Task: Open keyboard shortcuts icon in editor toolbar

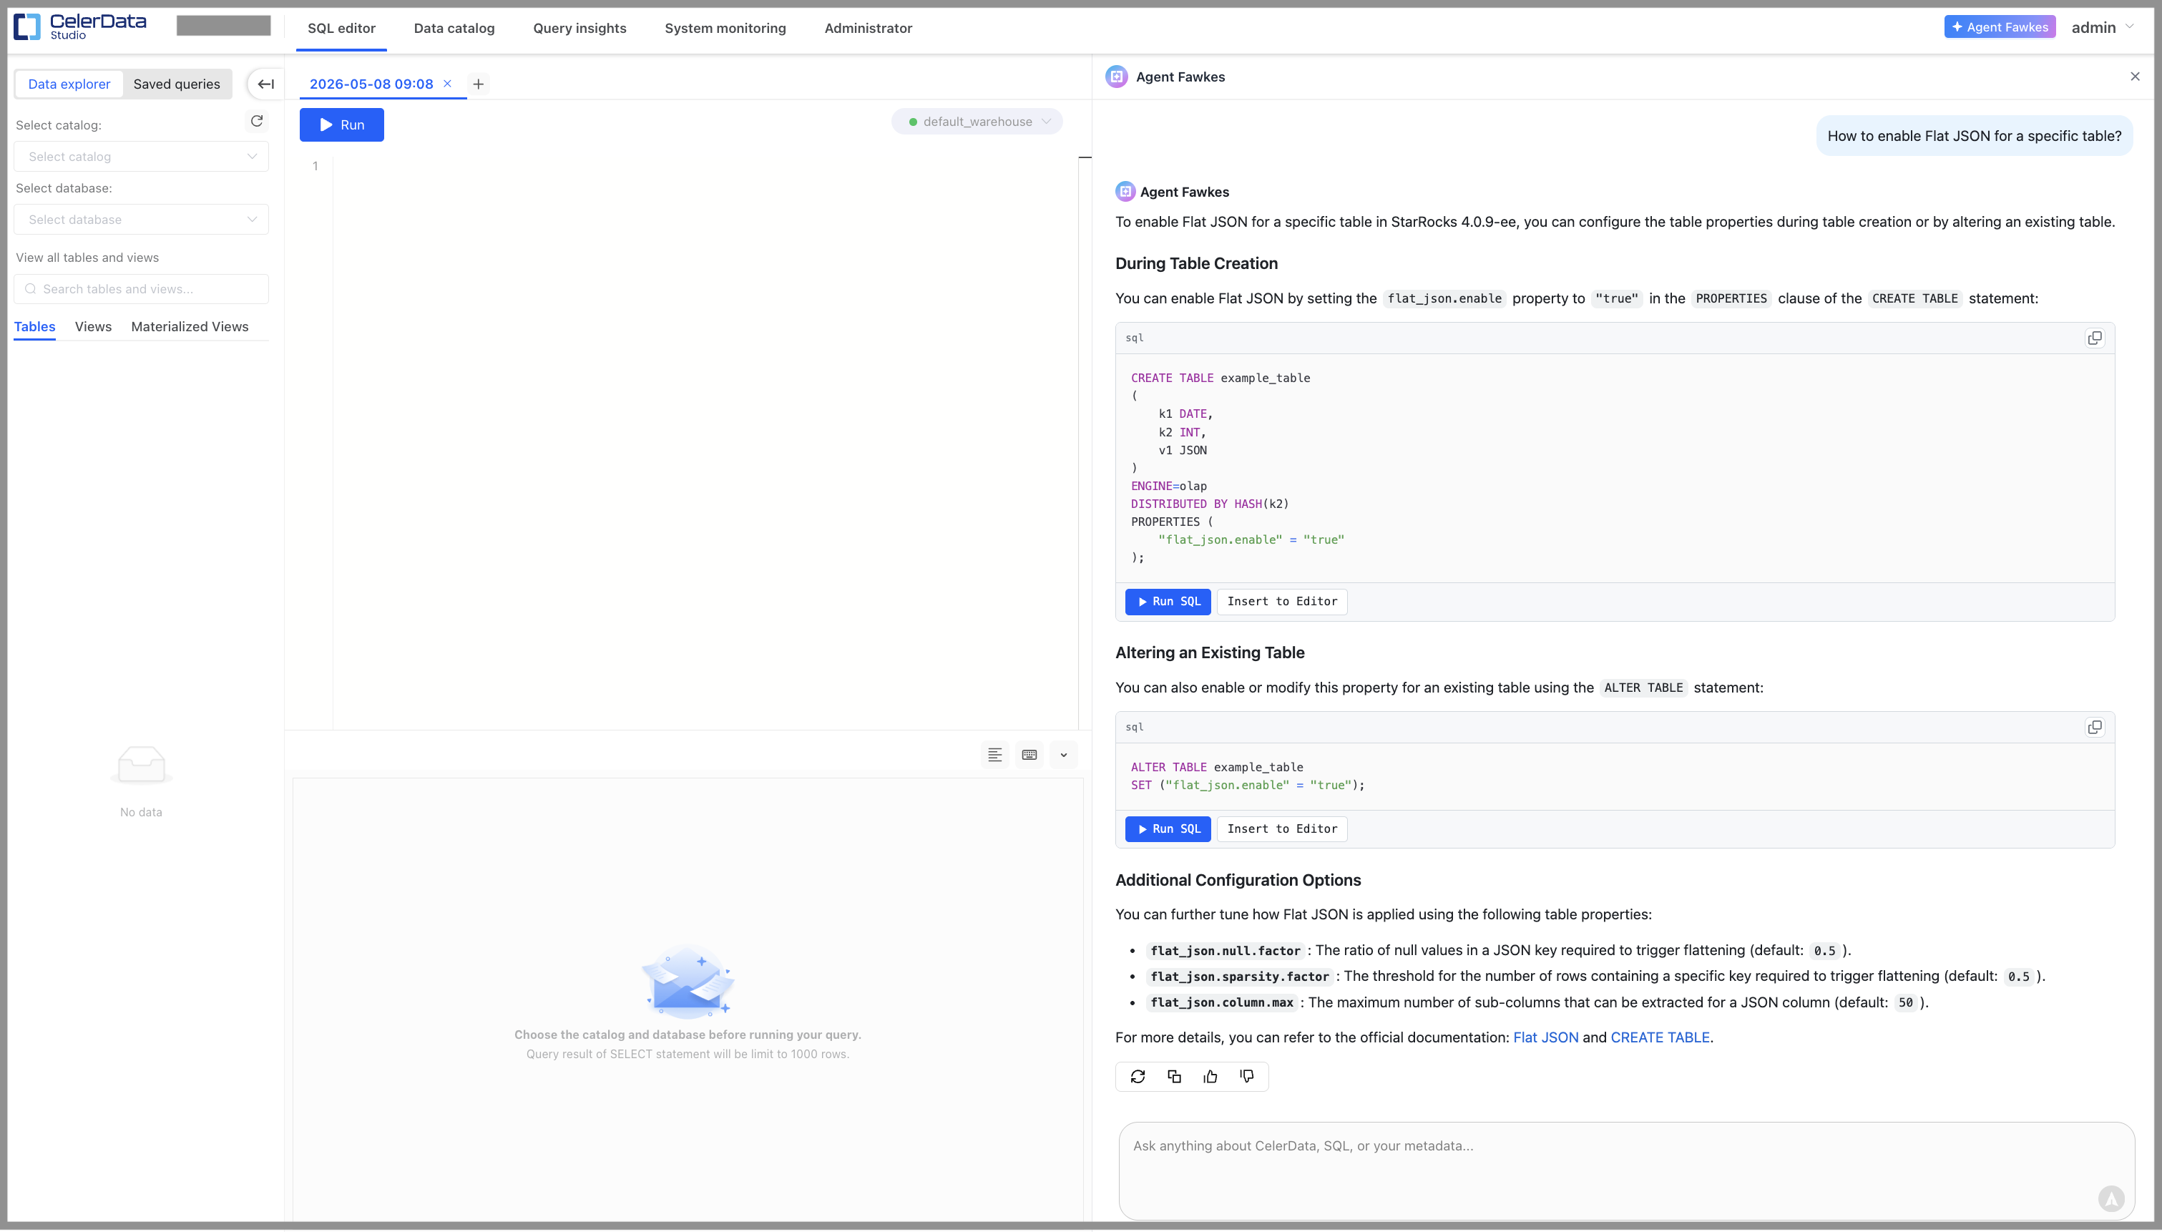Action: [1029, 755]
